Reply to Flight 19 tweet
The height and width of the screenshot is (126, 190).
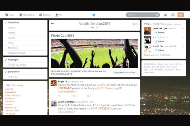tap(59, 96)
